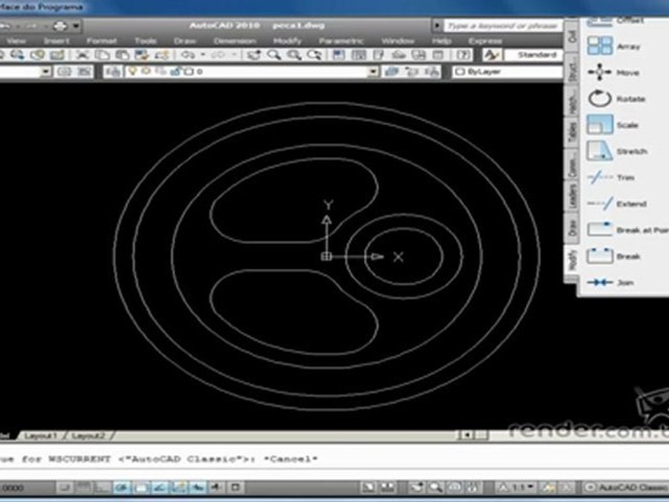Open the Help question mark icon
The height and width of the screenshot is (502, 669).
pyautogui.click(x=463, y=55)
